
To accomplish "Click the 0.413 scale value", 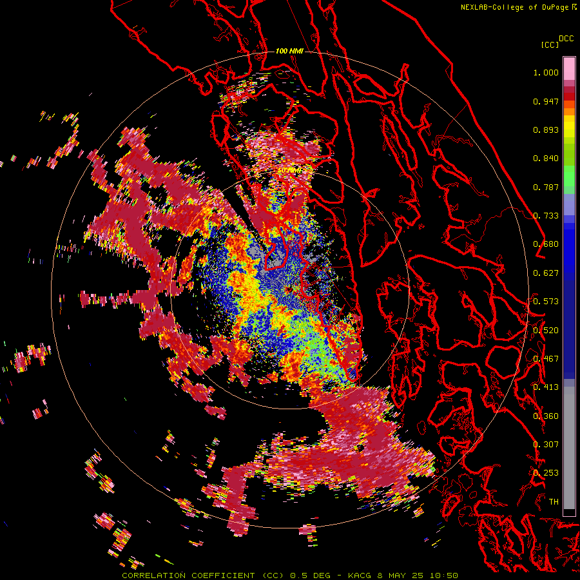I will (546, 387).
